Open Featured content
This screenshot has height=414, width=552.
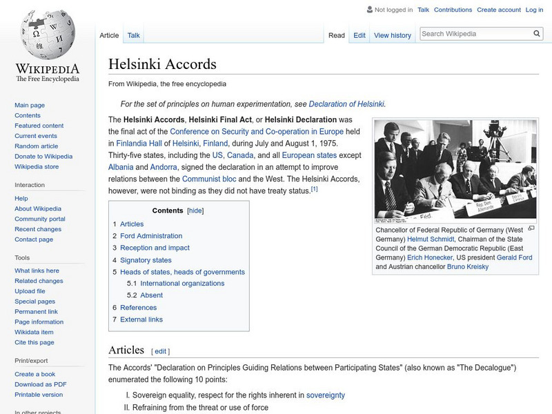coord(39,126)
